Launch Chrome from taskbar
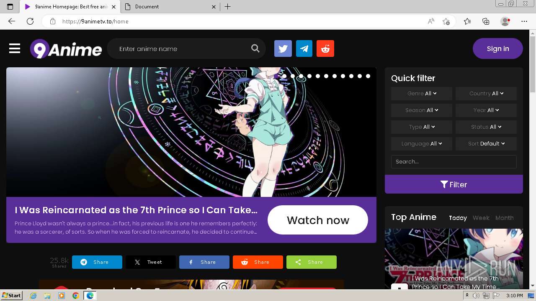 coord(75,296)
